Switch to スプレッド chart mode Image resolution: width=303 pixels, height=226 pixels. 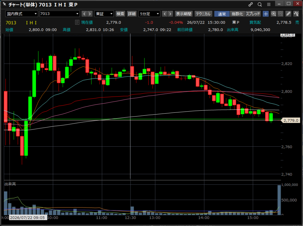tap(253, 14)
